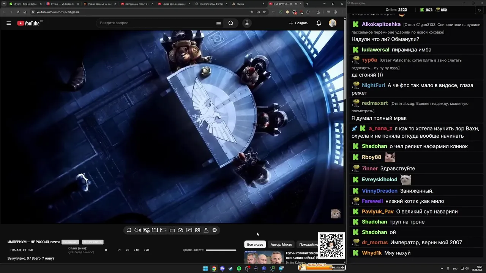Click the dr_mortus username in chat
The width and height of the screenshot is (486, 273).
click(x=375, y=242)
